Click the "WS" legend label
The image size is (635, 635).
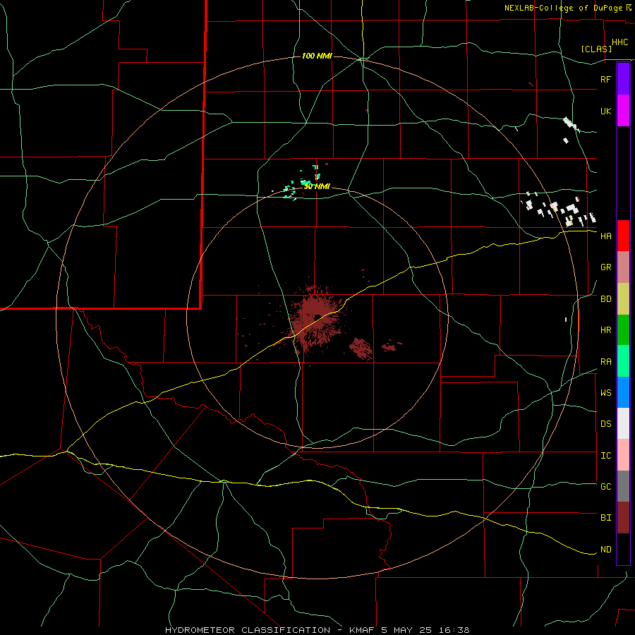pyautogui.click(x=606, y=392)
